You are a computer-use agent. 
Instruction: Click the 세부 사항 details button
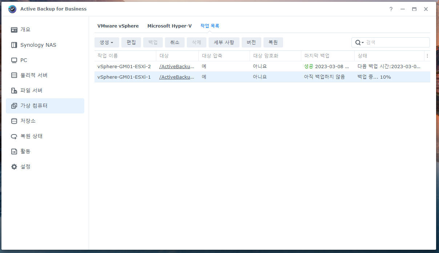(224, 42)
